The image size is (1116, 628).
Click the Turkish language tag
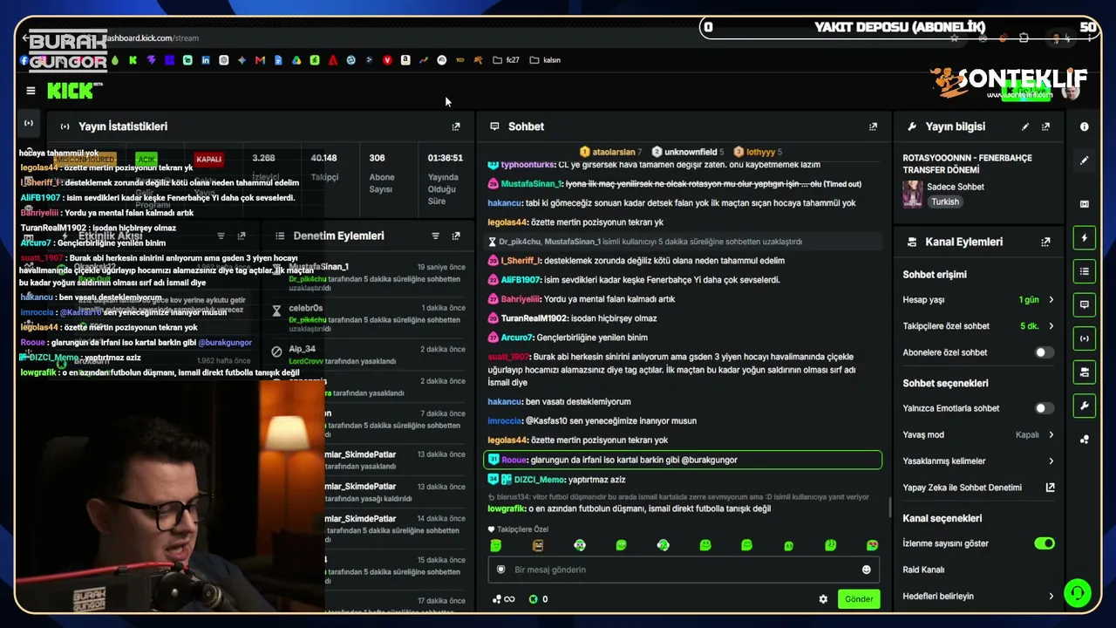coord(945,201)
